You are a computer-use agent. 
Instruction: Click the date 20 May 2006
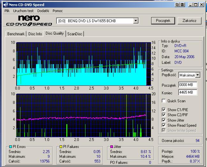[184, 57]
